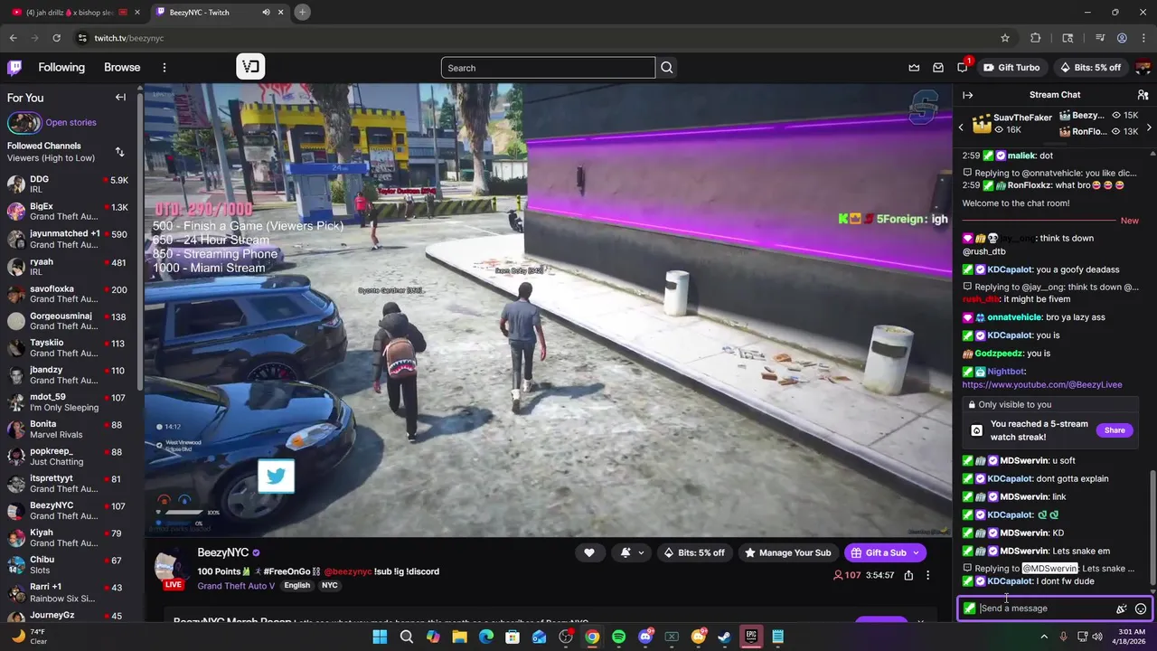Click the Twitch search input field
This screenshot has height=651, width=1157.
coord(548,68)
